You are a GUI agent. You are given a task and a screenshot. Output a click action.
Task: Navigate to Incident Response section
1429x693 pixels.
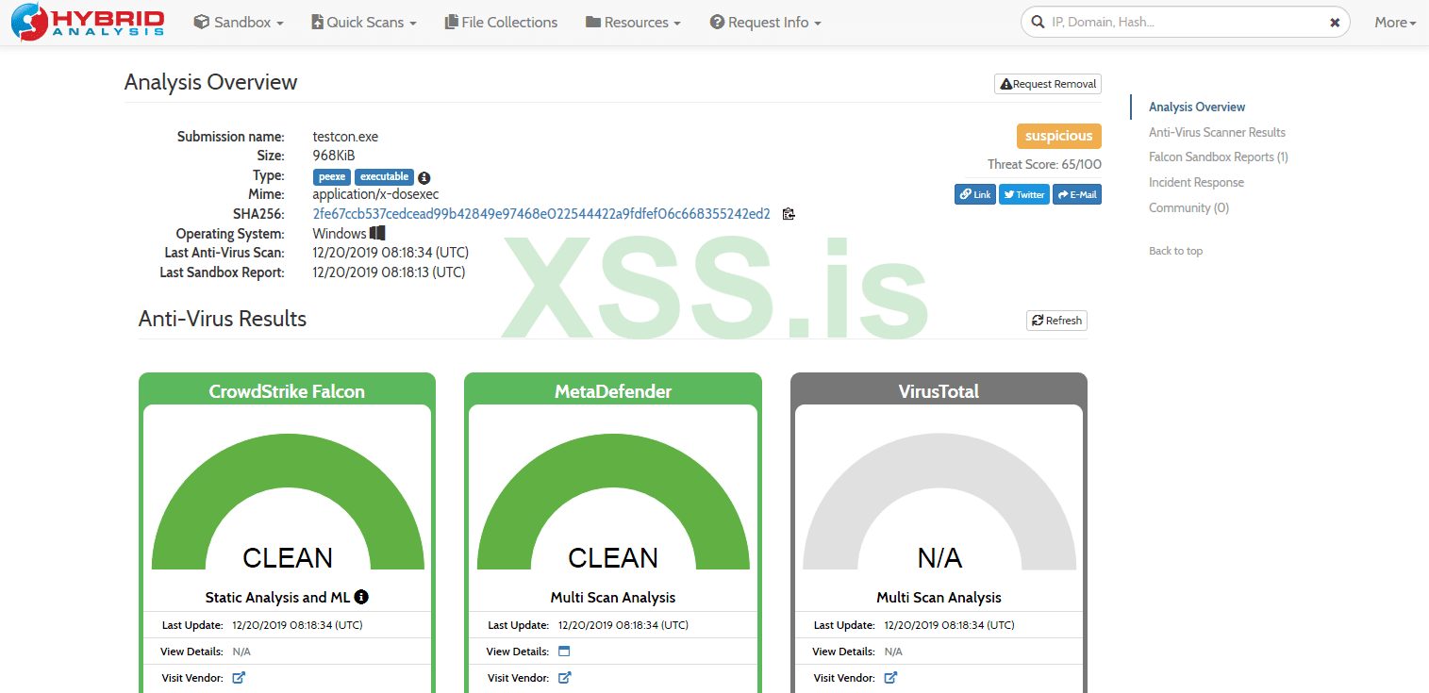(x=1196, y=183)
